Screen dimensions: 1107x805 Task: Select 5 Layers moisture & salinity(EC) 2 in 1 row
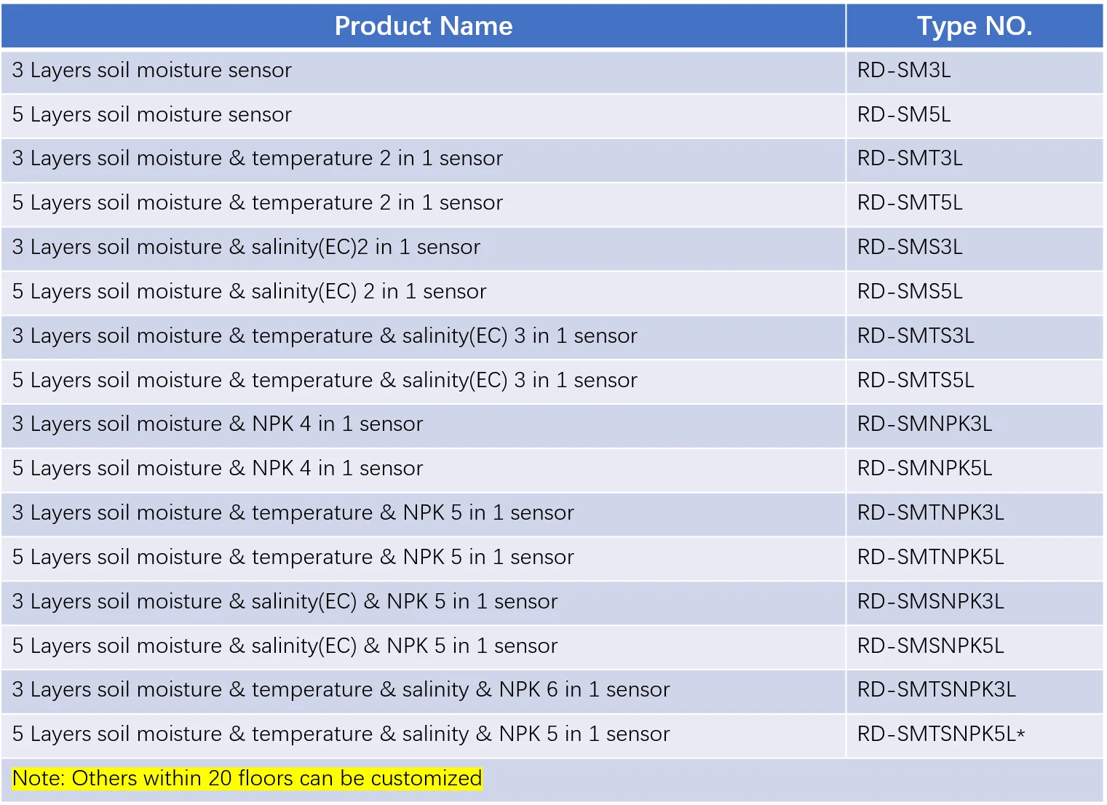coord(249,292)
